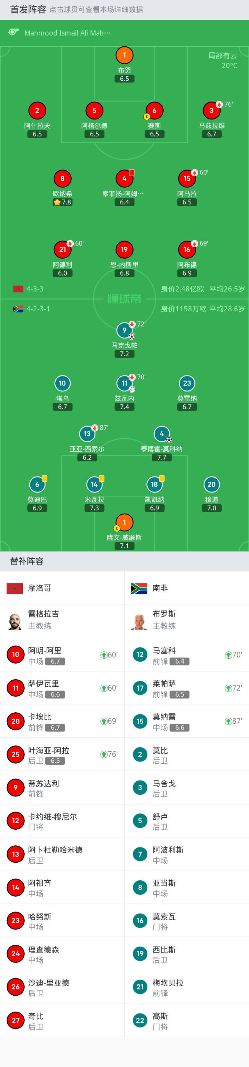Click 恩-内斯里 number 19 badge
Image resolution: width=249 pixels, height=1067 pixels.
tap(124, 249)
